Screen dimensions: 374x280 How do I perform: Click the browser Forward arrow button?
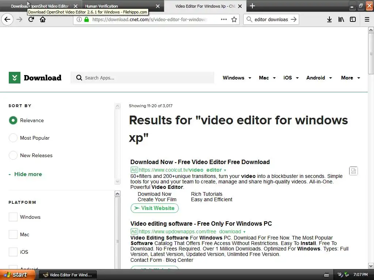[19, 19]
